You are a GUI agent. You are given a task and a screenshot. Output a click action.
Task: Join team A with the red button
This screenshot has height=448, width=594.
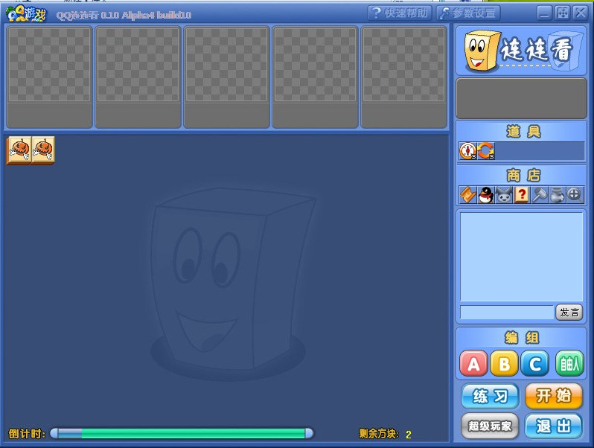pyautogui.click(x=474, y=364)
